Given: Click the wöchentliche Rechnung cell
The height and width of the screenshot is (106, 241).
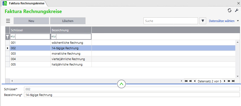Looking at the screenshot, I should [71, 43].
